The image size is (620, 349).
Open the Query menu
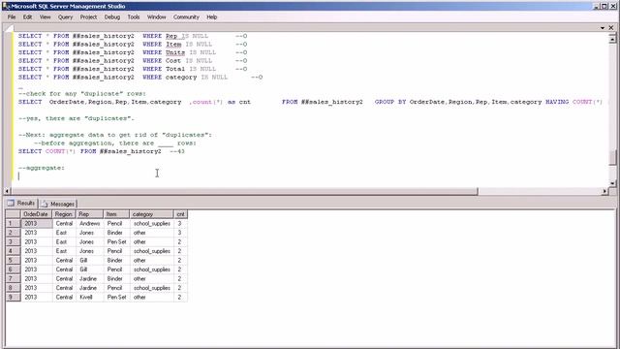(x=65, y=17)
